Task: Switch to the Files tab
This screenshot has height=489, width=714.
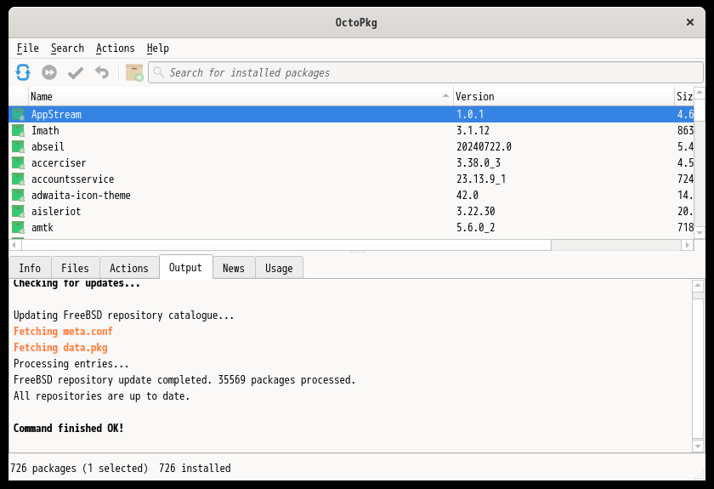Action: click(x=75, y=268)
